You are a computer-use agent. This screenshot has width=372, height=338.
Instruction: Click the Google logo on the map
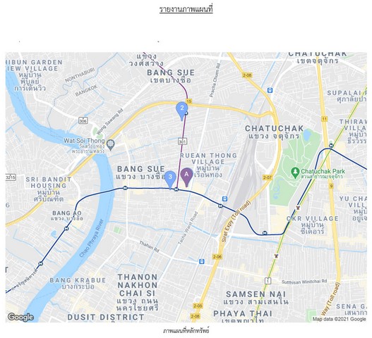(x=20, y=317)
